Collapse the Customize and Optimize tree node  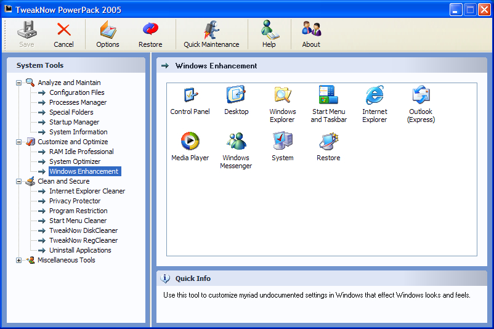[x=19, y=142]
